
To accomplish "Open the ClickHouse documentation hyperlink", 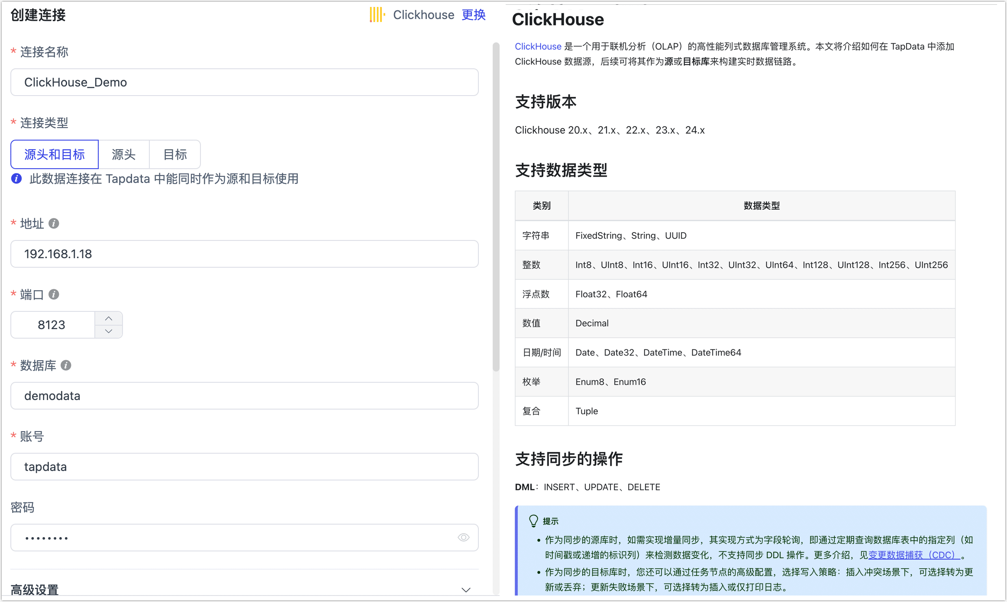I will [538, 46].
